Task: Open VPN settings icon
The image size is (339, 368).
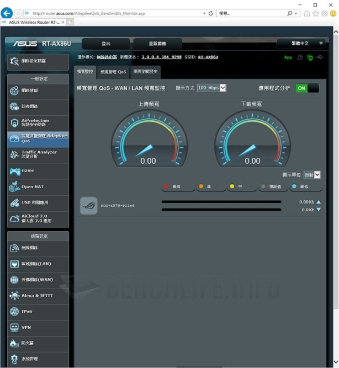Action: point(14,327)
